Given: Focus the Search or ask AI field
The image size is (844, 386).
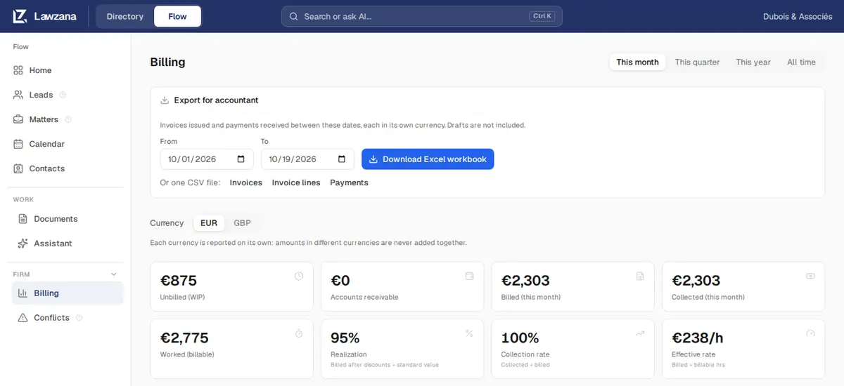Looking at the screenshot, I should (x=422, y=16).
